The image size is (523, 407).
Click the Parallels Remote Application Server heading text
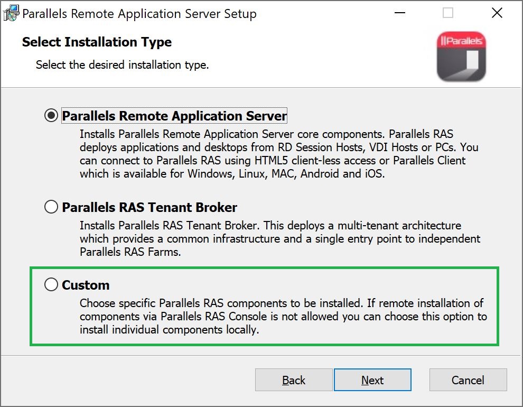(173, 115)
